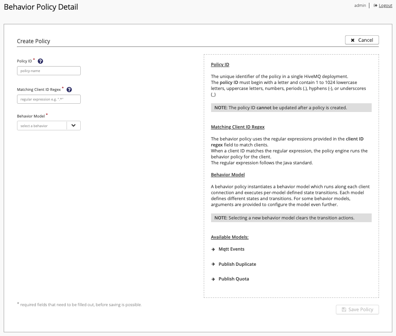The width and height of the screenshot is (396, 336).
Task: Click the admin username text
Action: click(x=360, y=6)
